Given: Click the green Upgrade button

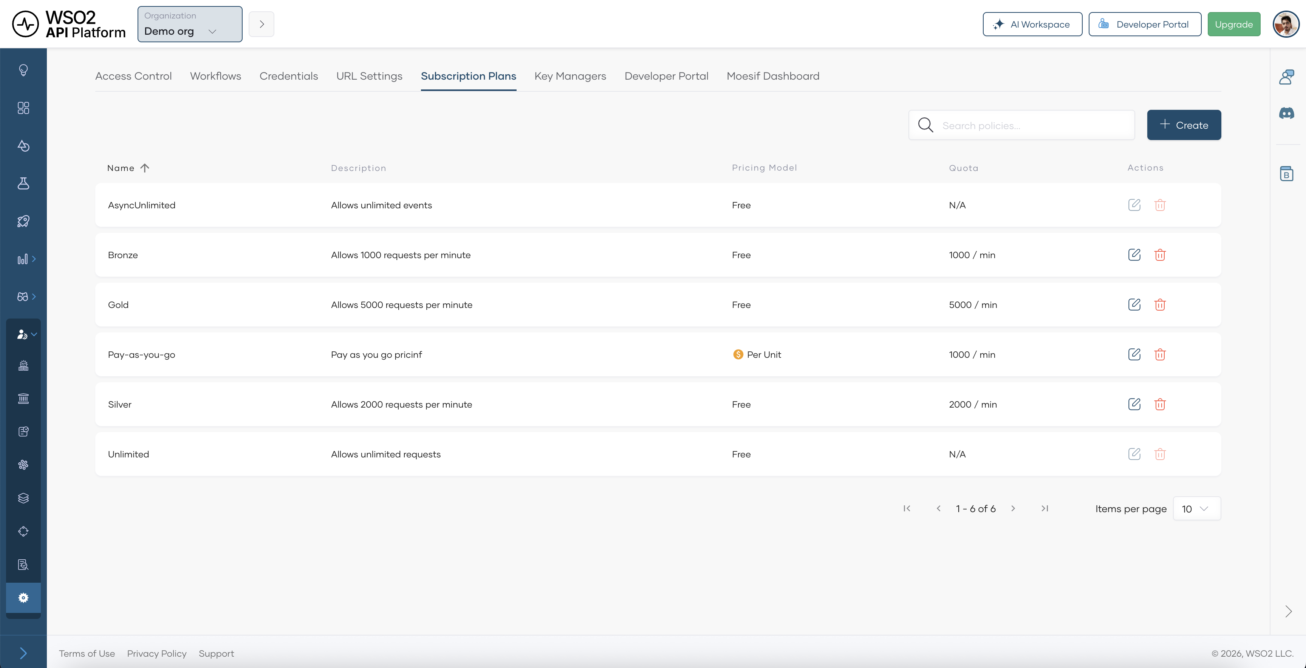Looking at the screenshot, I should pyautogui.click(x=1233, y=24).
